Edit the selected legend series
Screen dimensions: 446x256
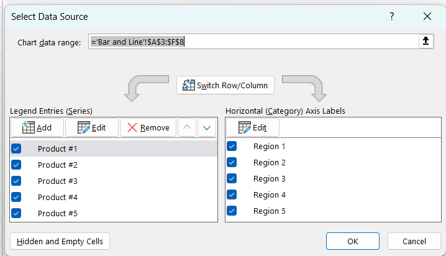(x=92, y=128)
